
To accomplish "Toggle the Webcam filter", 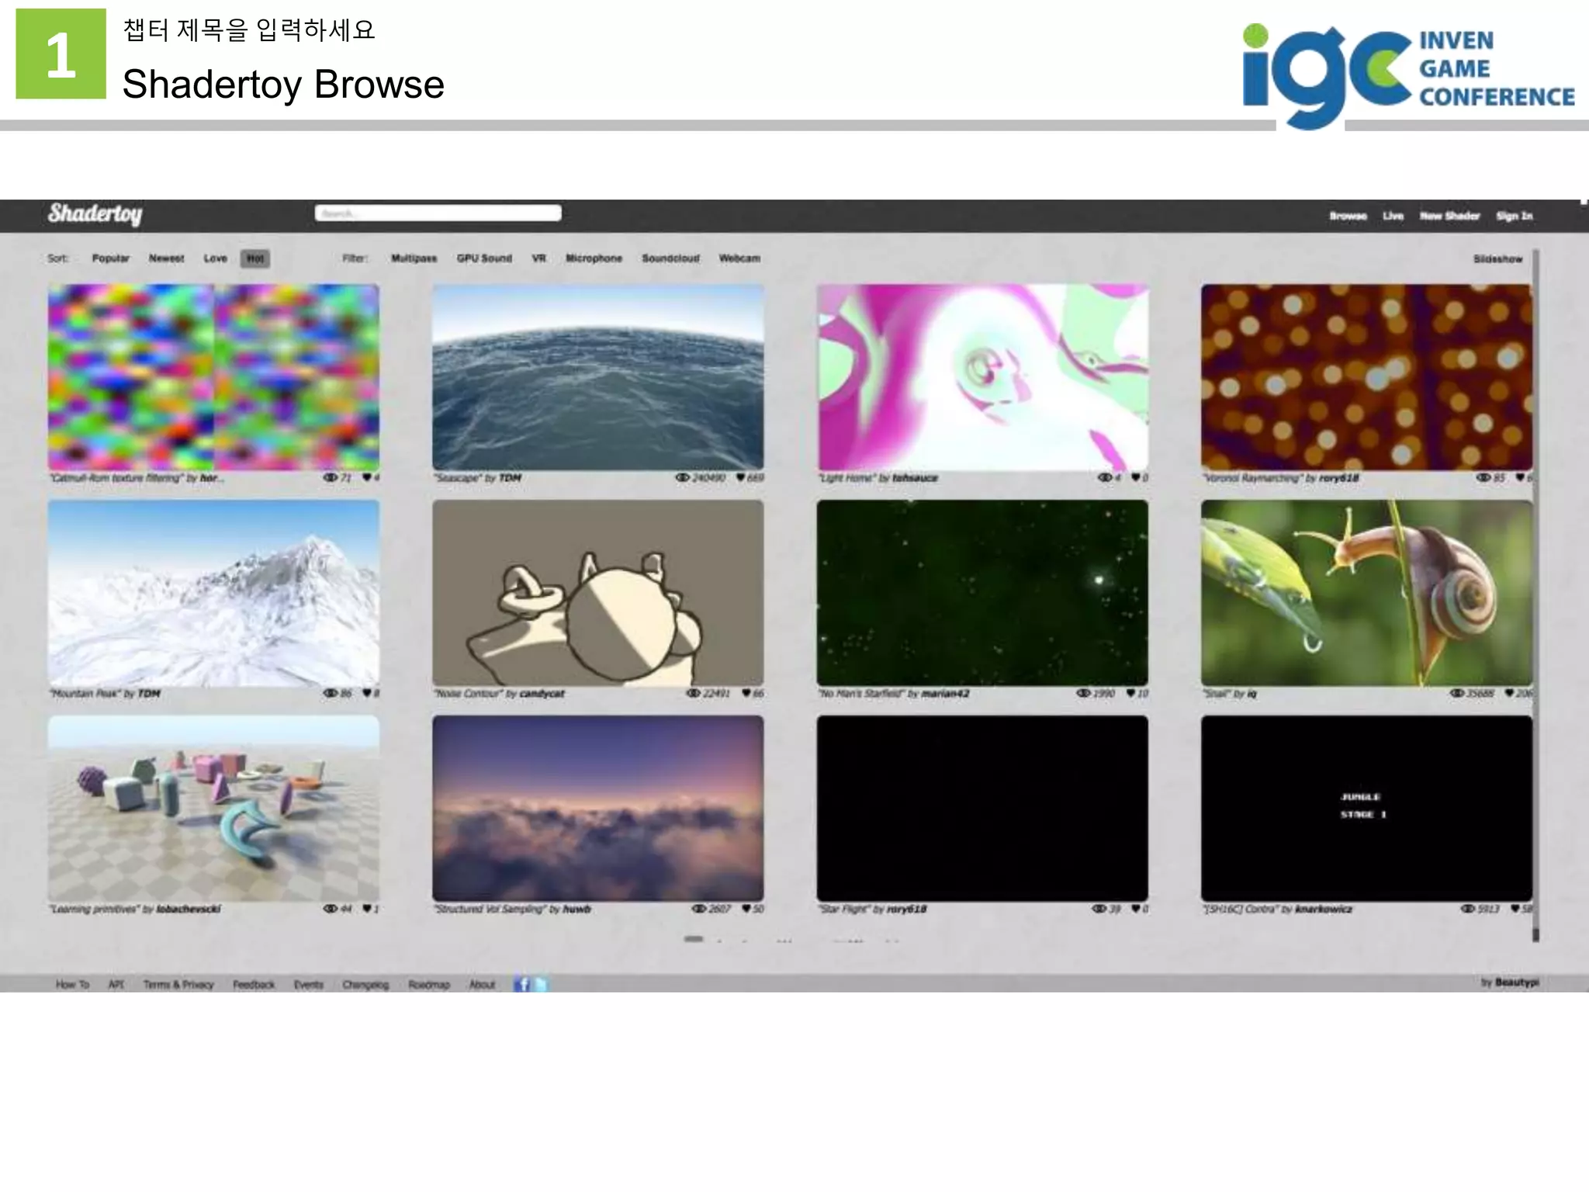I will tap(739, 258).
